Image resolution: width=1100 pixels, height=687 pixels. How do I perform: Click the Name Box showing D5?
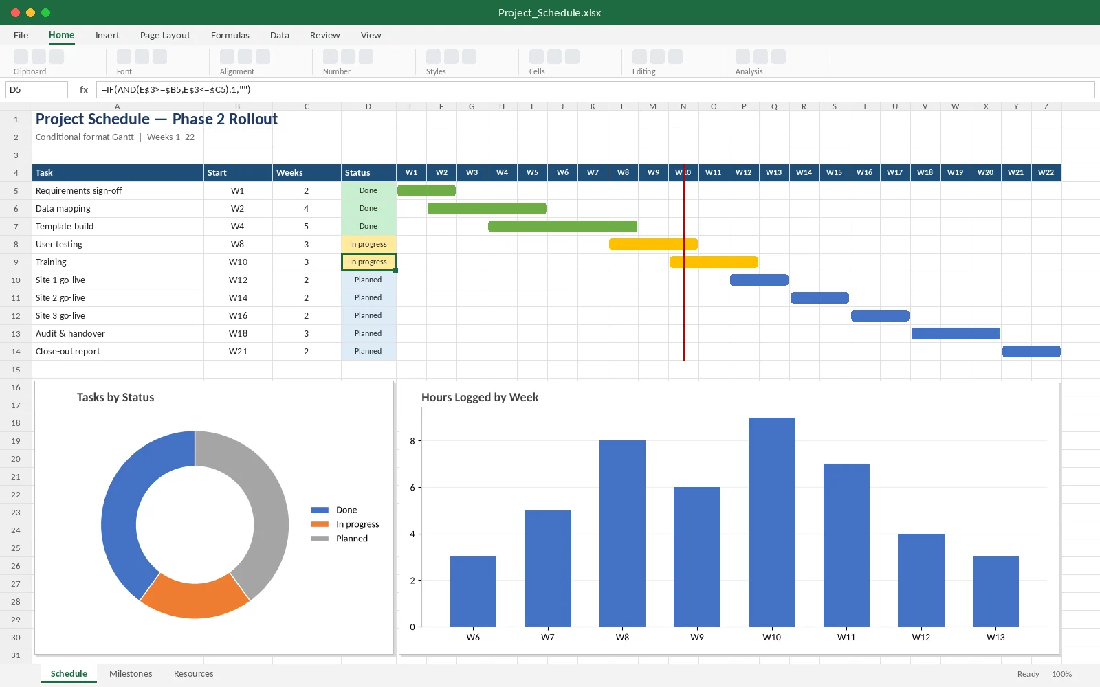(36, 89)
